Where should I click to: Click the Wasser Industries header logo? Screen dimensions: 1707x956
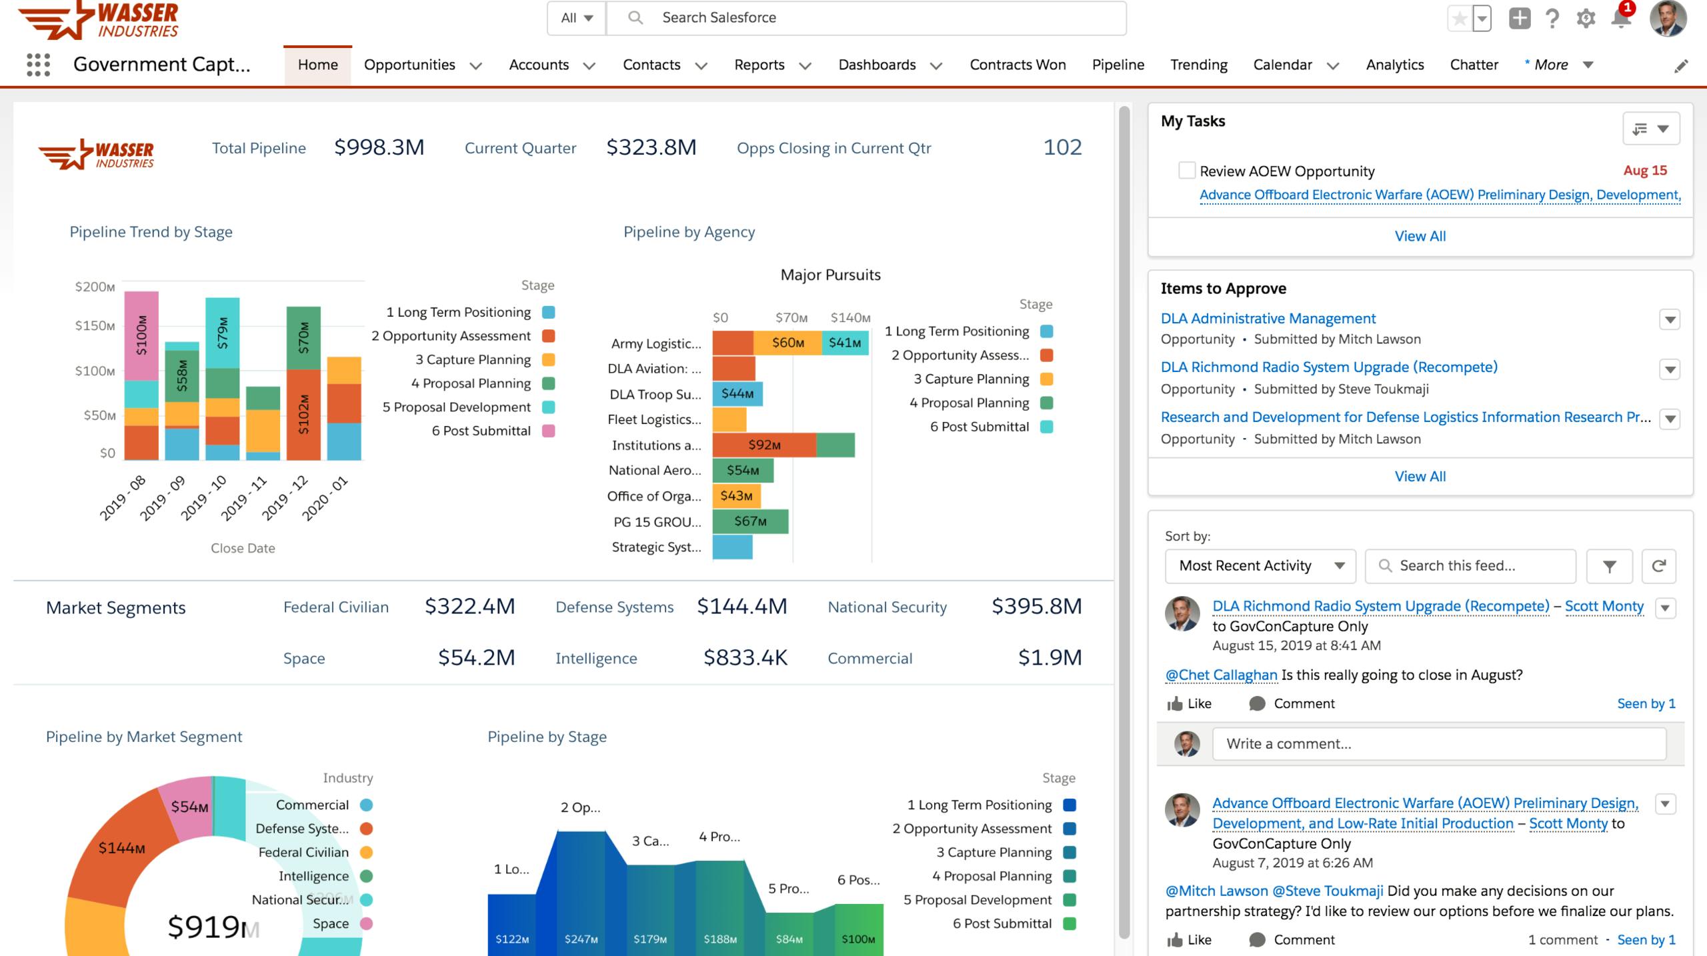coord(99,19)
